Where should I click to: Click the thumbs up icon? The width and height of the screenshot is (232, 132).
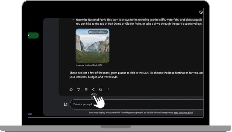tap(71, 89)
